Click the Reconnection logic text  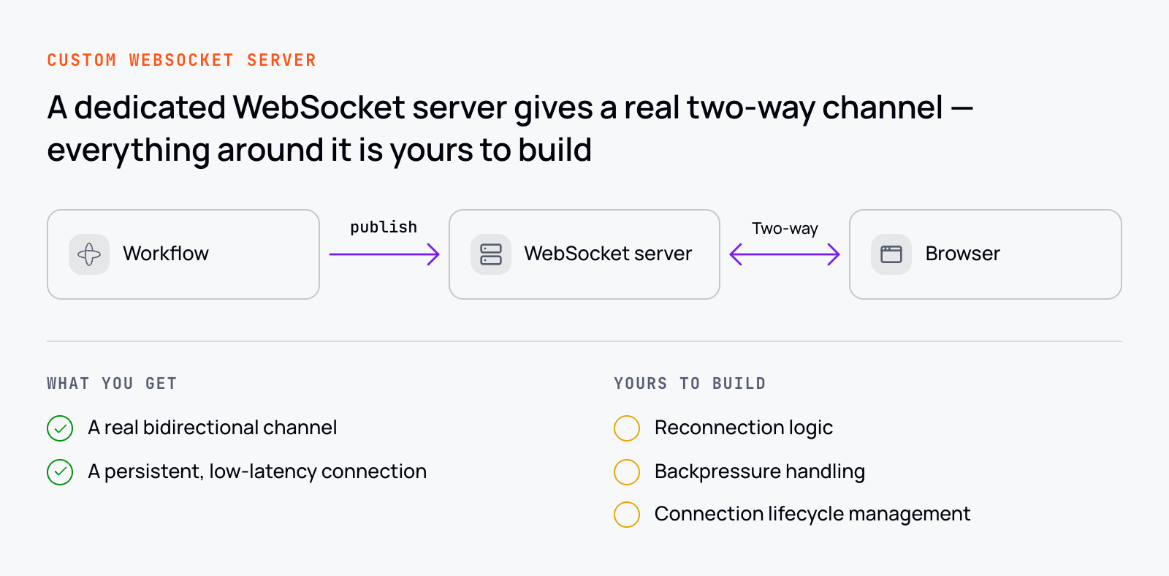(x=744, y=428)
